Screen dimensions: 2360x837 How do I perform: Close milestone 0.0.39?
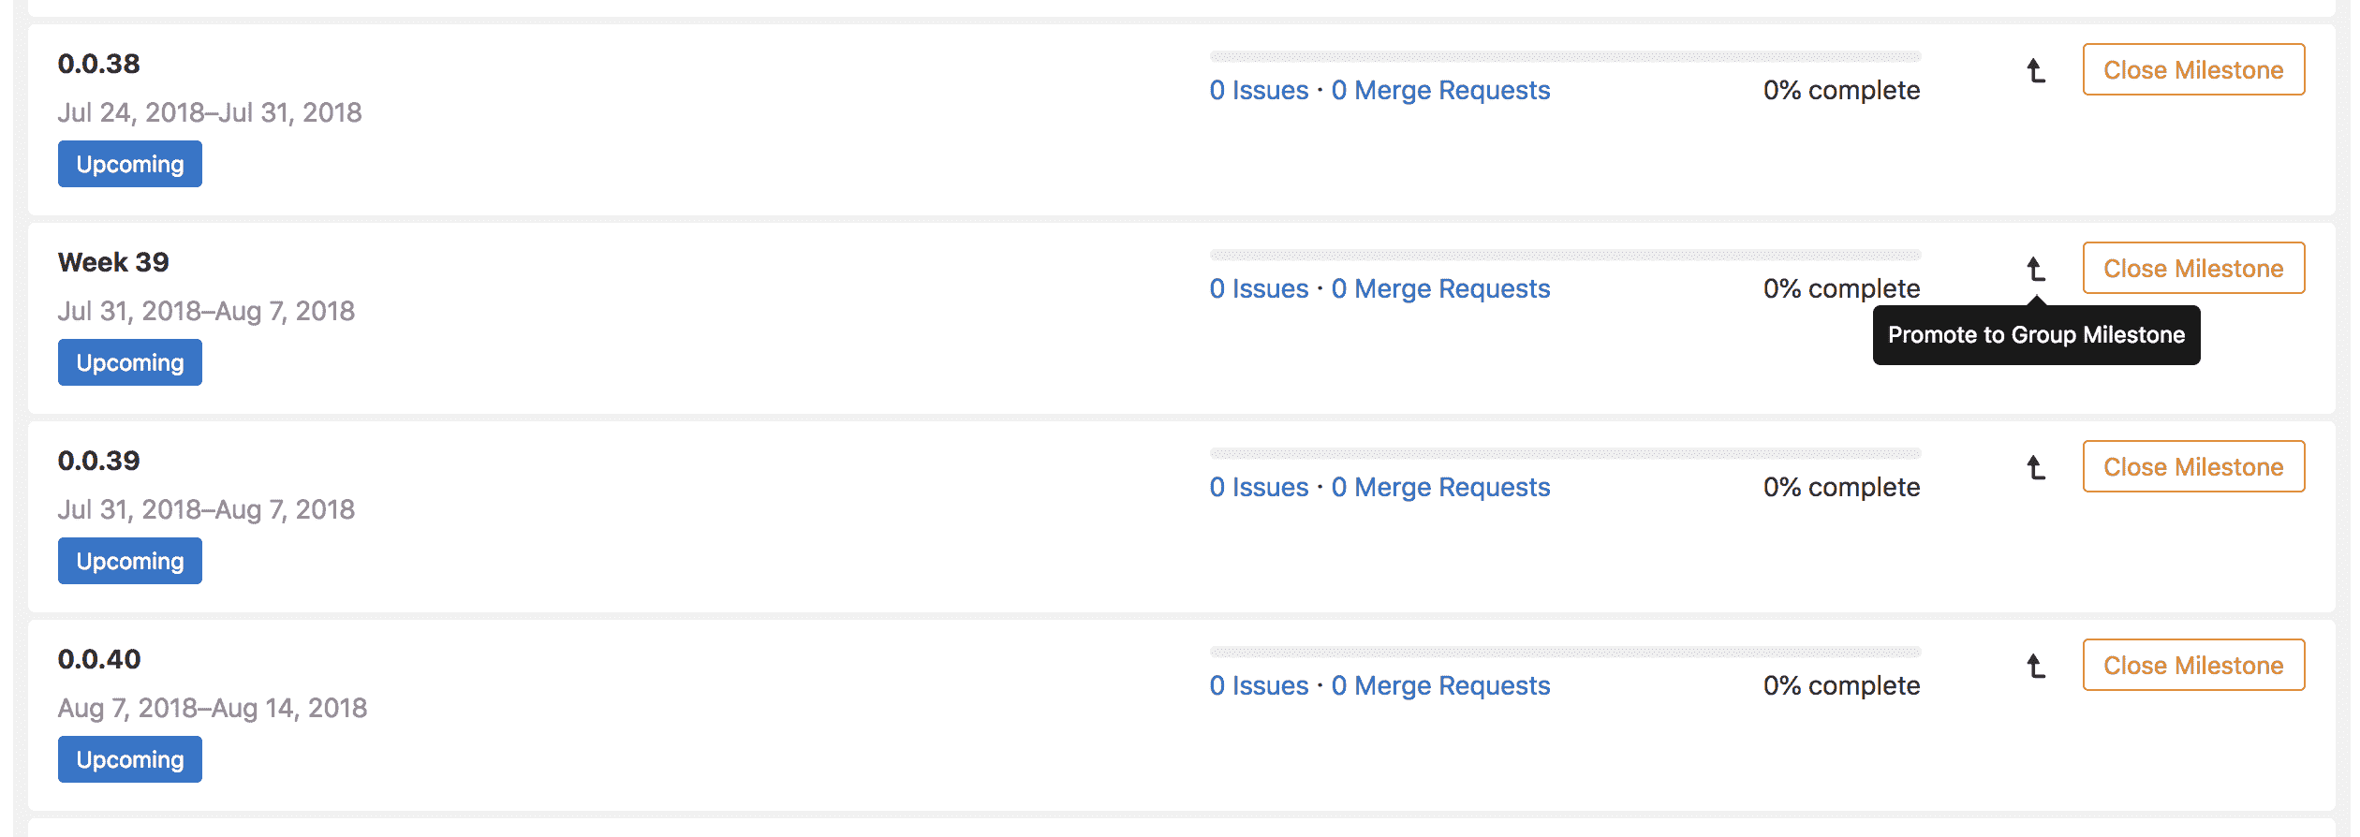pyautogui.click(x=2193, y=466)
